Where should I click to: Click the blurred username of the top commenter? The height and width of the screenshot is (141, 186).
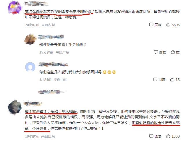[x=36, y=3]
